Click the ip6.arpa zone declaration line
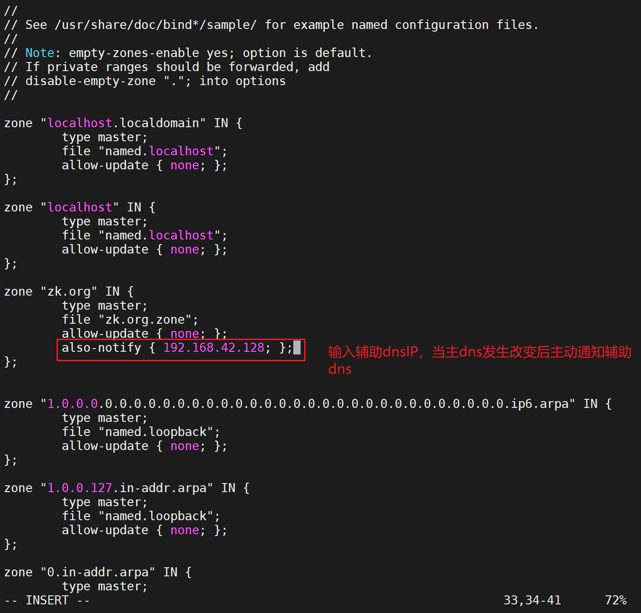The height and width of the screenshot is (613, 641). click(308, 404)
